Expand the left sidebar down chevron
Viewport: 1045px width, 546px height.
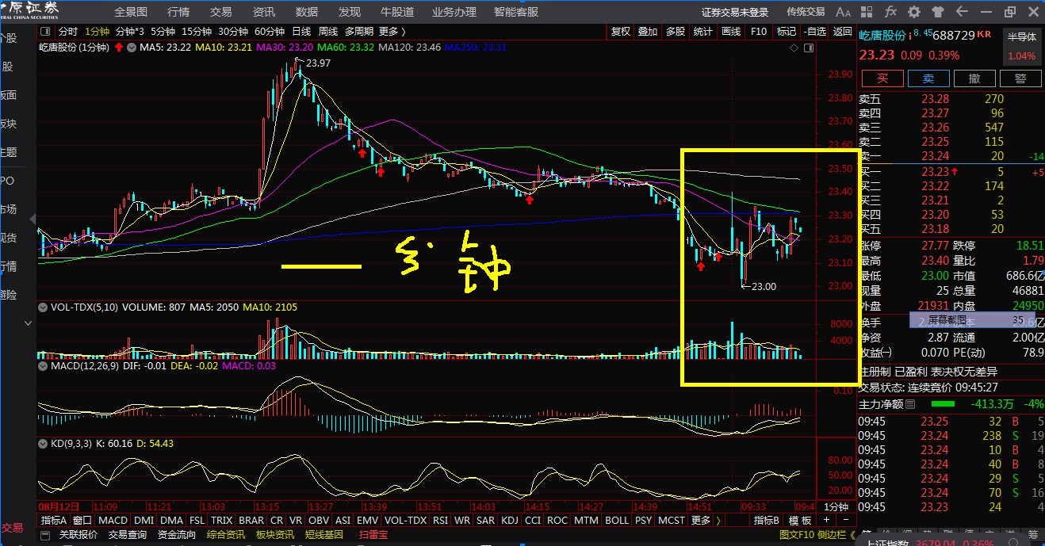[29, 323]
